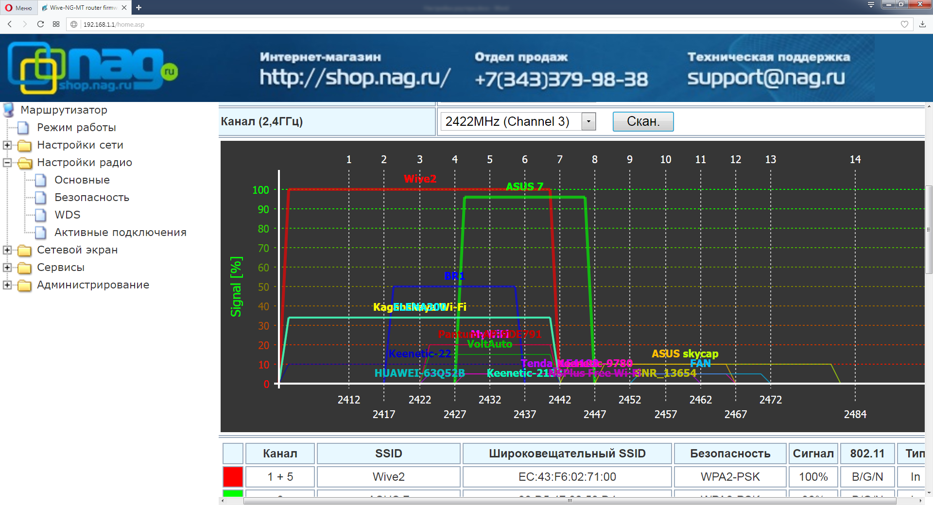
Task: Expand the Администрирование tree node
Action: (7, 285)
